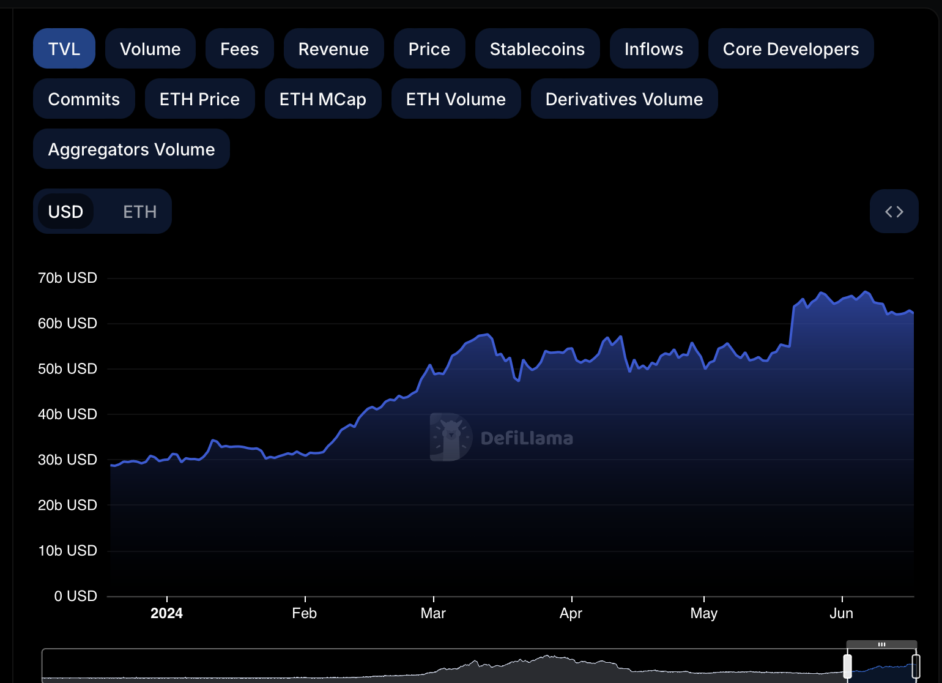Toggle ETH Volume on chart
Screen dimensions: 942x683
coord(456,99)
